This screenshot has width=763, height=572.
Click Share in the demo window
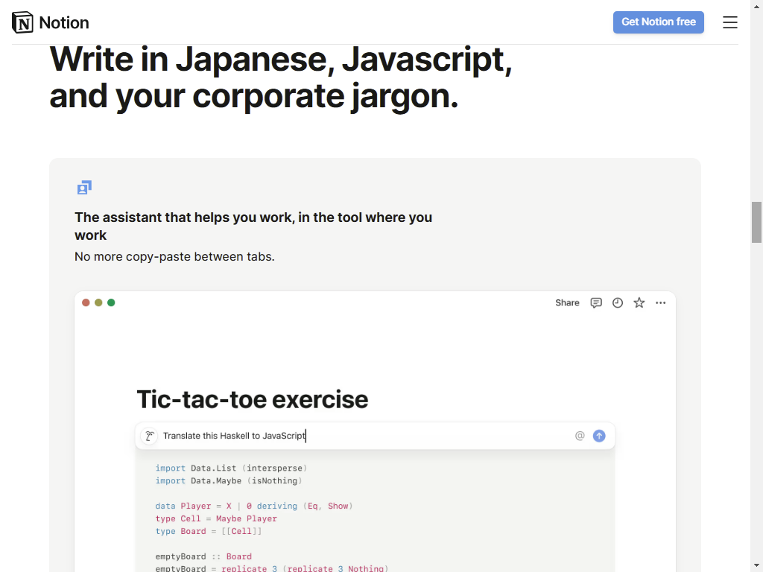(x=567, y=302)
